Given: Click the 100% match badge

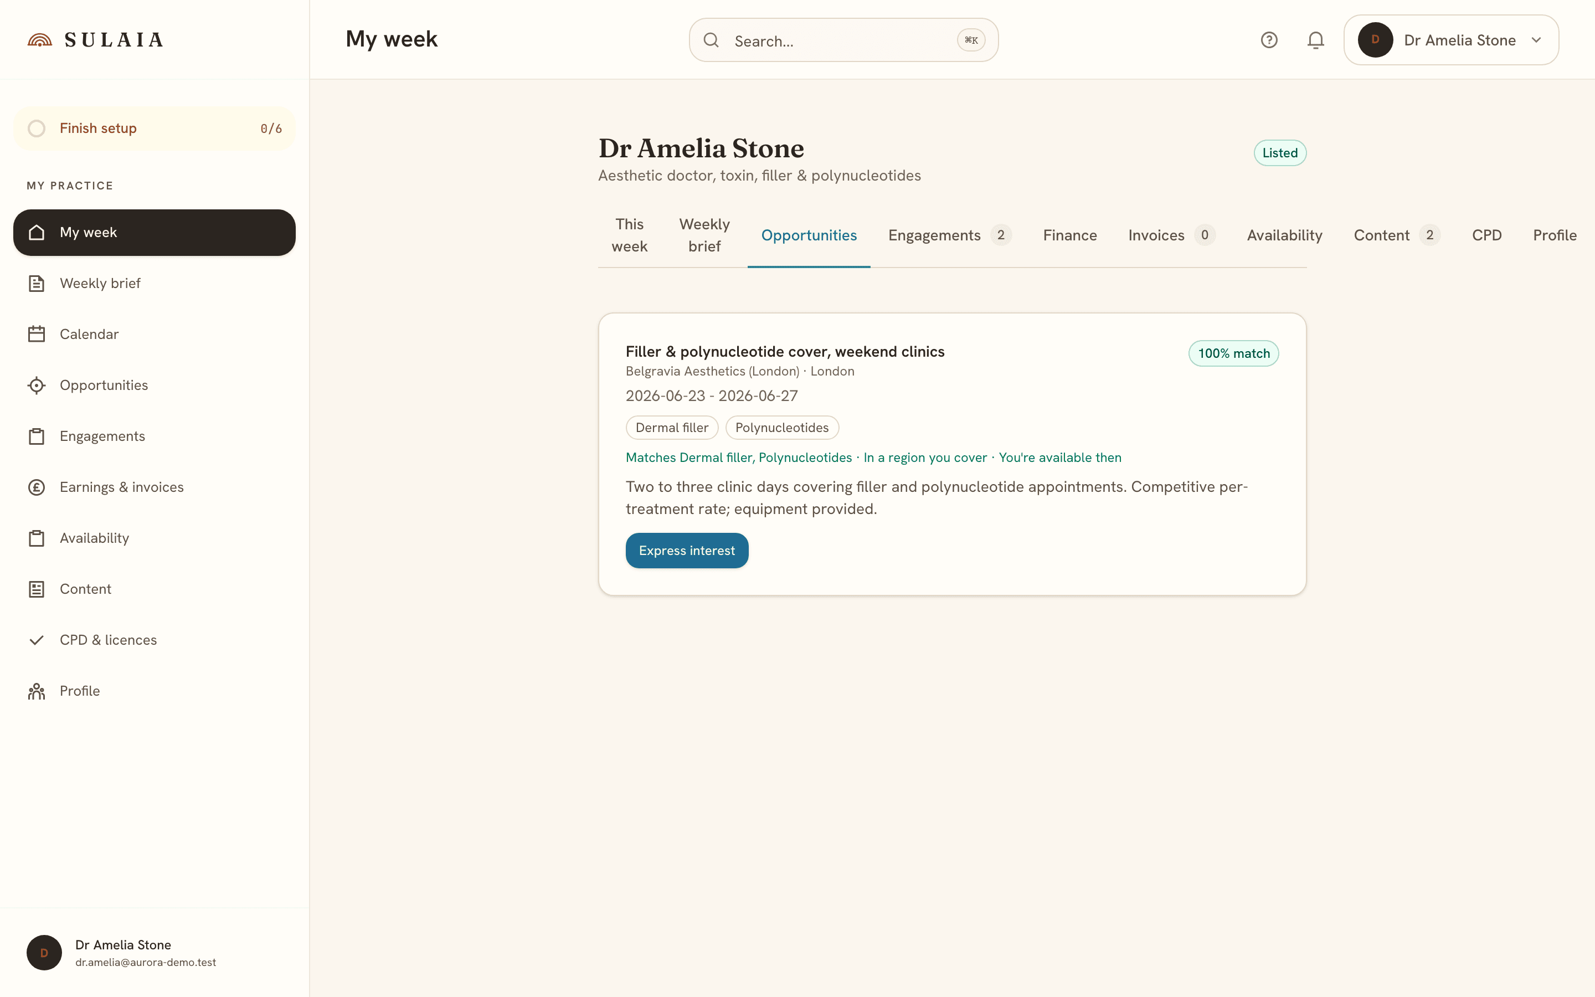Looking at the screenshot, I should coord(1233,353).
